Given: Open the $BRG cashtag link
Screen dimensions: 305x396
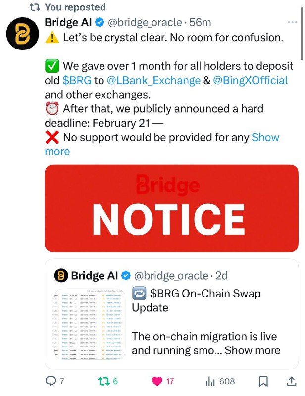Looking at the screenshot, I should click(x=77, y=80).
